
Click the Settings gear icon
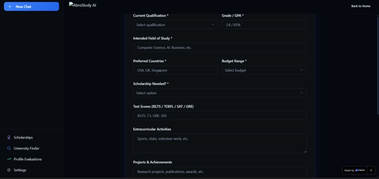[x=9, y=170]
